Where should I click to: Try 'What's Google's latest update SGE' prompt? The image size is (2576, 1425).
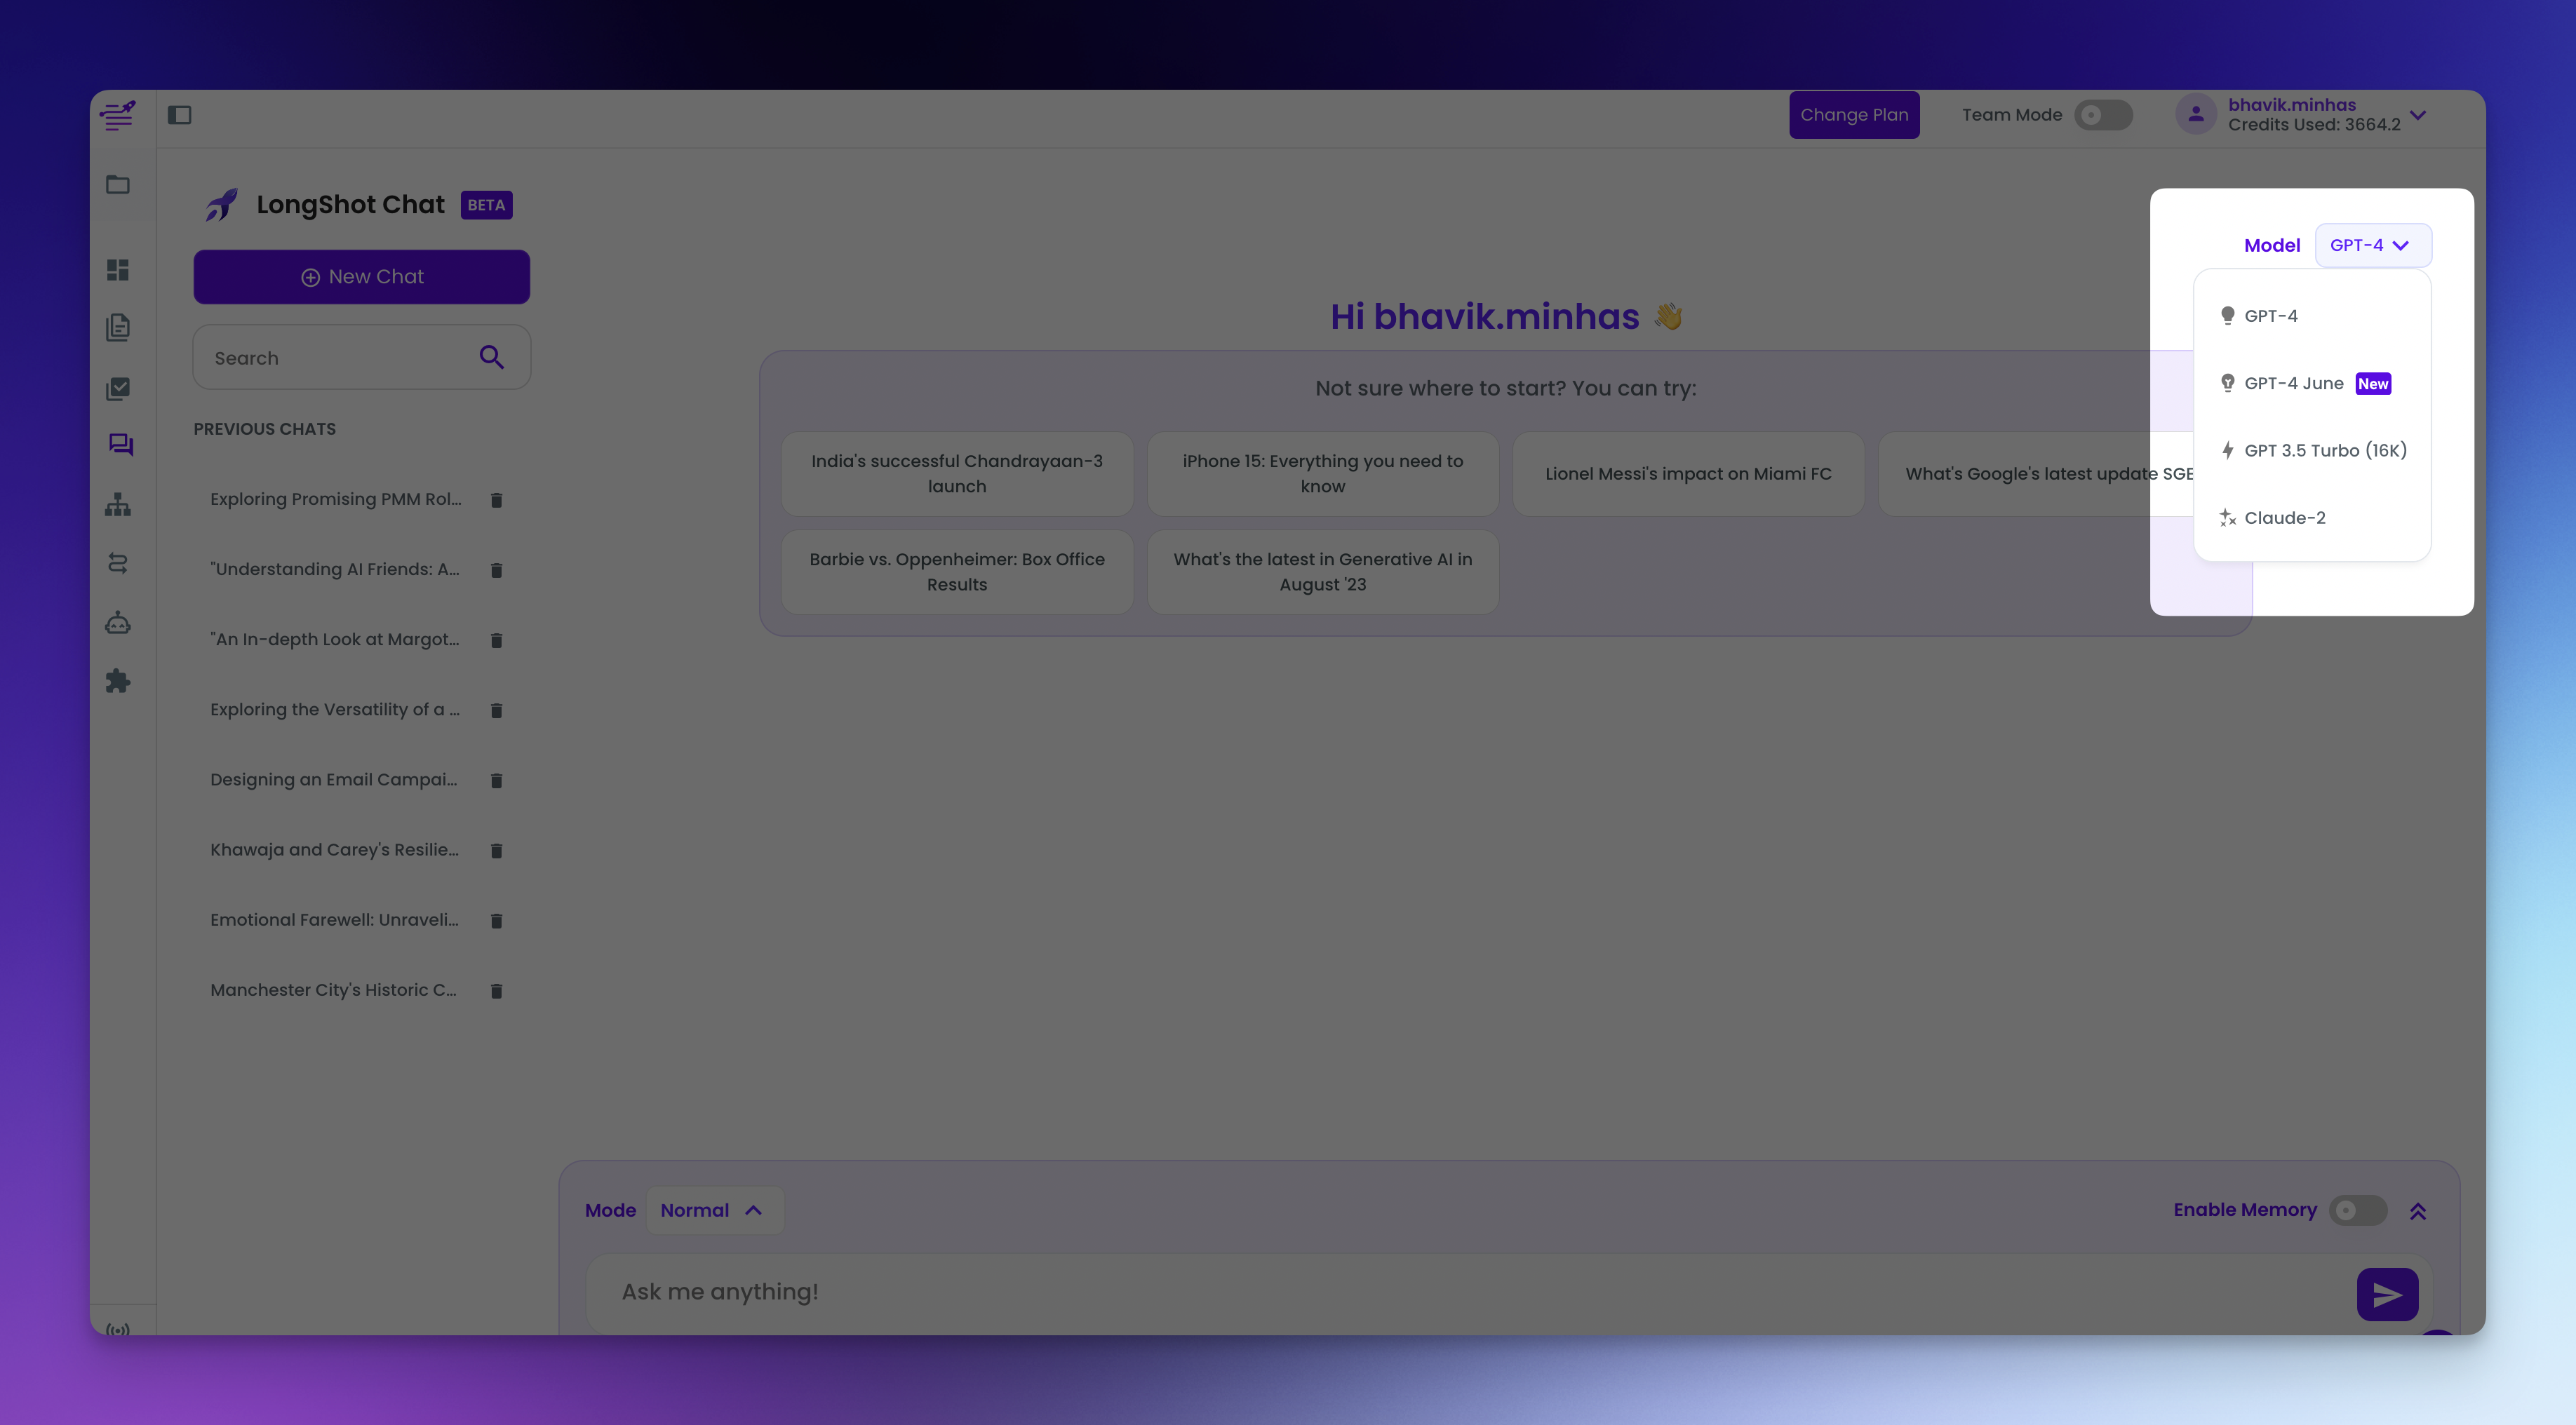coord(2035,474)
